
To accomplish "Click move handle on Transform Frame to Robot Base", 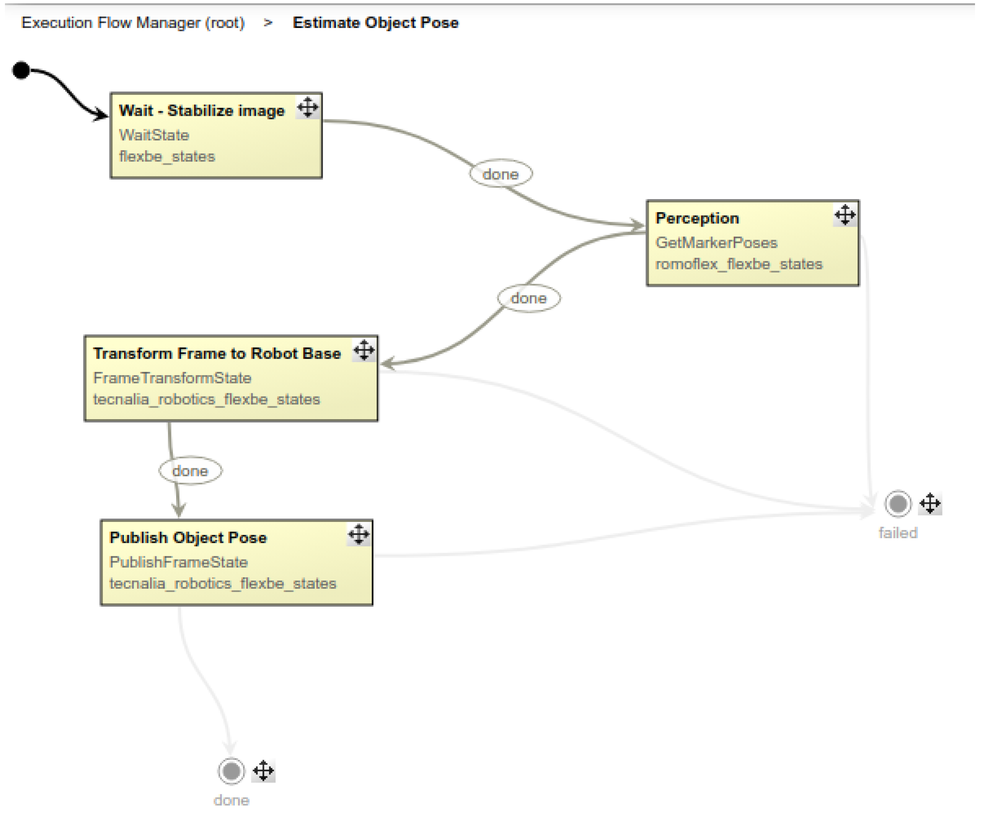I will (x=364, y=350).
